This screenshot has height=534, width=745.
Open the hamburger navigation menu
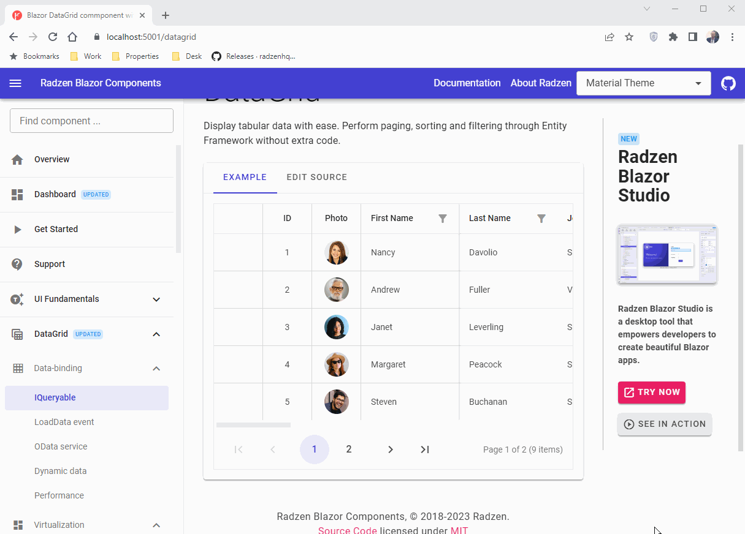pyautogui.click(x=15, y=83)
